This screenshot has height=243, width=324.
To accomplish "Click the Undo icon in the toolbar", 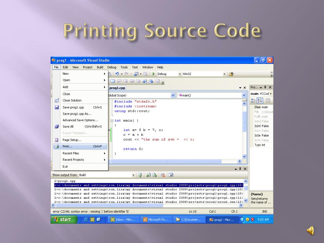I will 117,74.
